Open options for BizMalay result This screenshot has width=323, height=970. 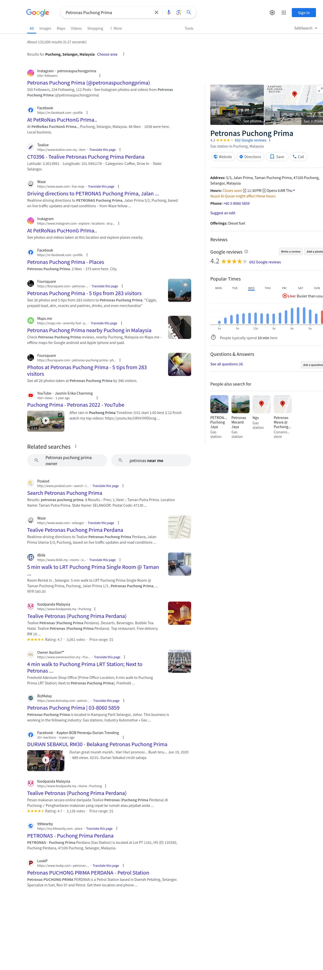pyautogui.click(x=124, y=701)
